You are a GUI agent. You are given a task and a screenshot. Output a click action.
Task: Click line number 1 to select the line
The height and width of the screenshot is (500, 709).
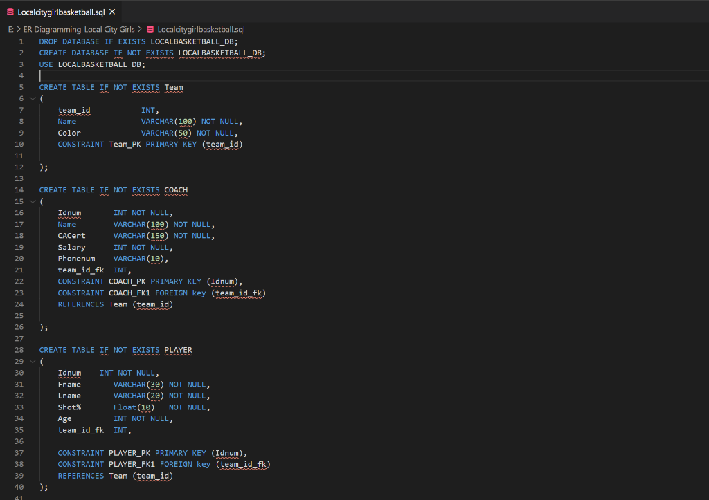21,41
